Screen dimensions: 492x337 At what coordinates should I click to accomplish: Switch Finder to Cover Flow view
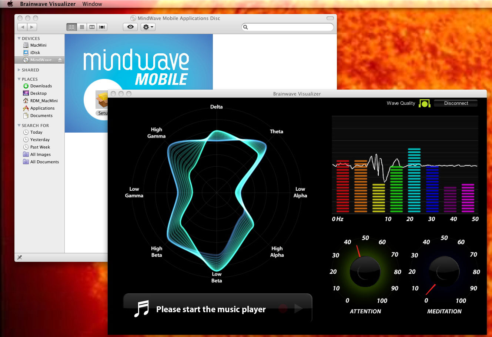102,27
